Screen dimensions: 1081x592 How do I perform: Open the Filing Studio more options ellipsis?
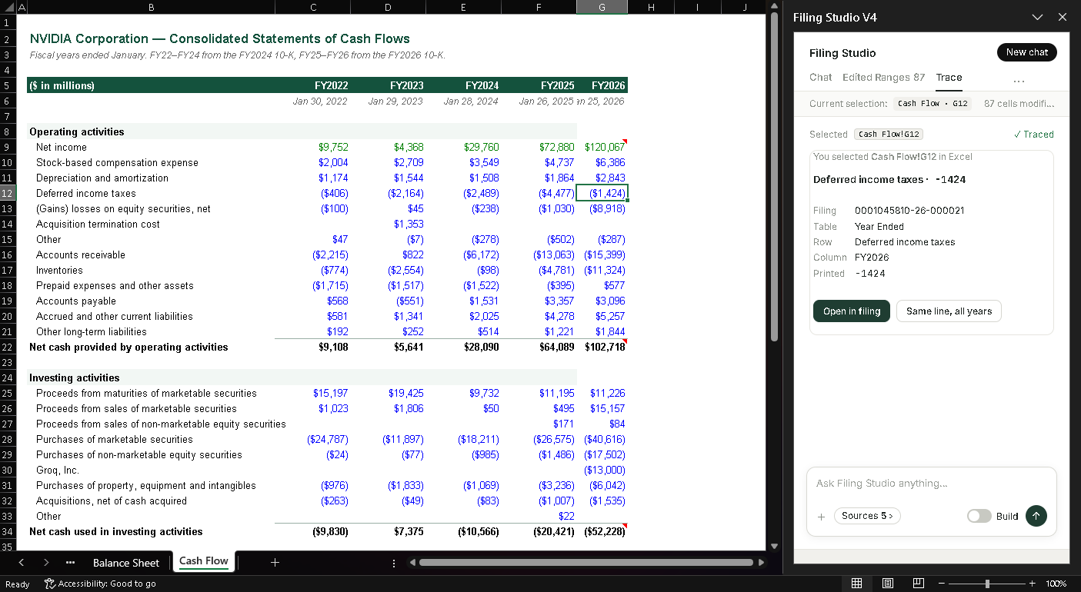tap(1019, 78)
